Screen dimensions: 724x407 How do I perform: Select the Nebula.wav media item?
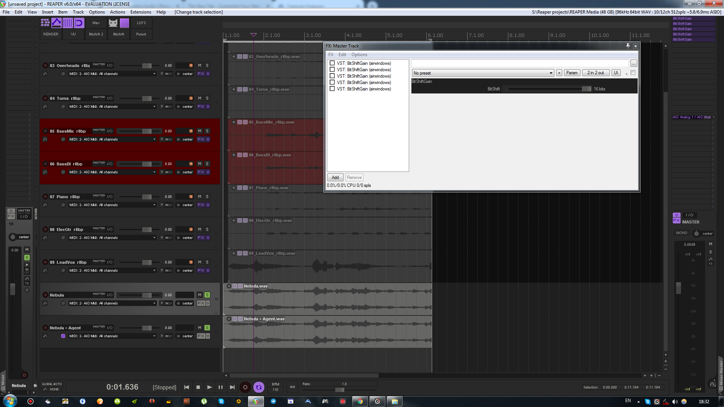[x=327, y=299]
